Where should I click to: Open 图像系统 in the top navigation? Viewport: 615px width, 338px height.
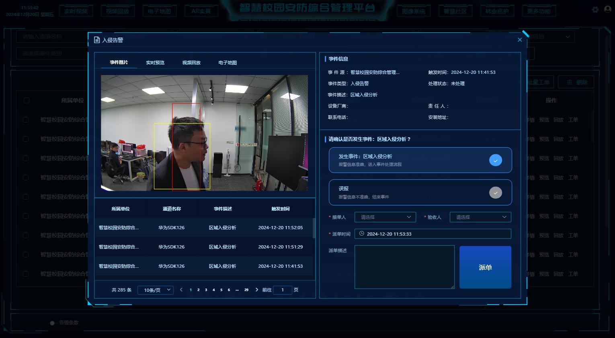pos(414,11)
